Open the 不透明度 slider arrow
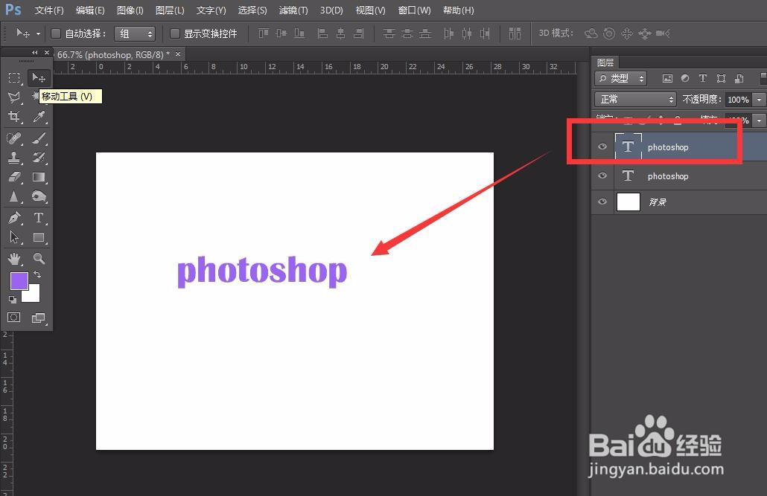This screenshot has width=767, height=496. 759,100
